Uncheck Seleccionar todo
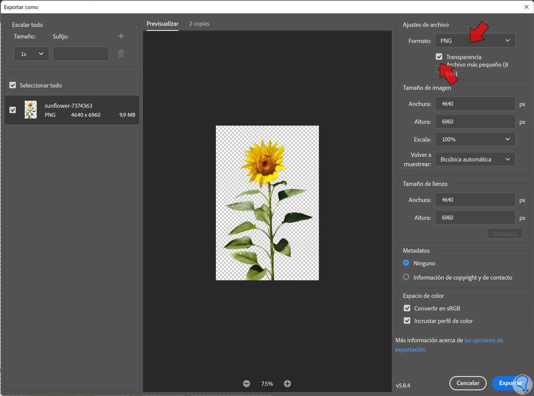Viewport: 534px width, 396px height. point(13,85)
